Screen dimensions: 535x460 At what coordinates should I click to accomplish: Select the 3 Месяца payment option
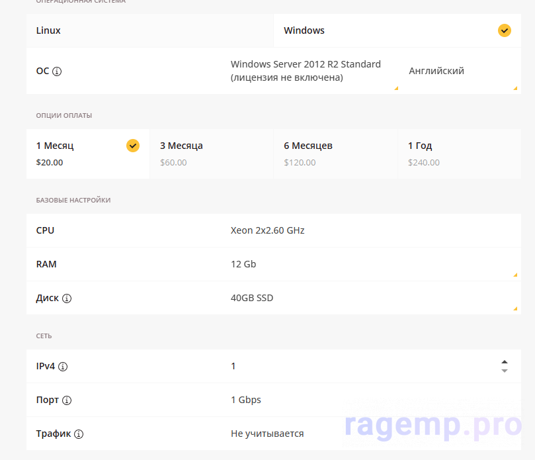click(211, 154)
